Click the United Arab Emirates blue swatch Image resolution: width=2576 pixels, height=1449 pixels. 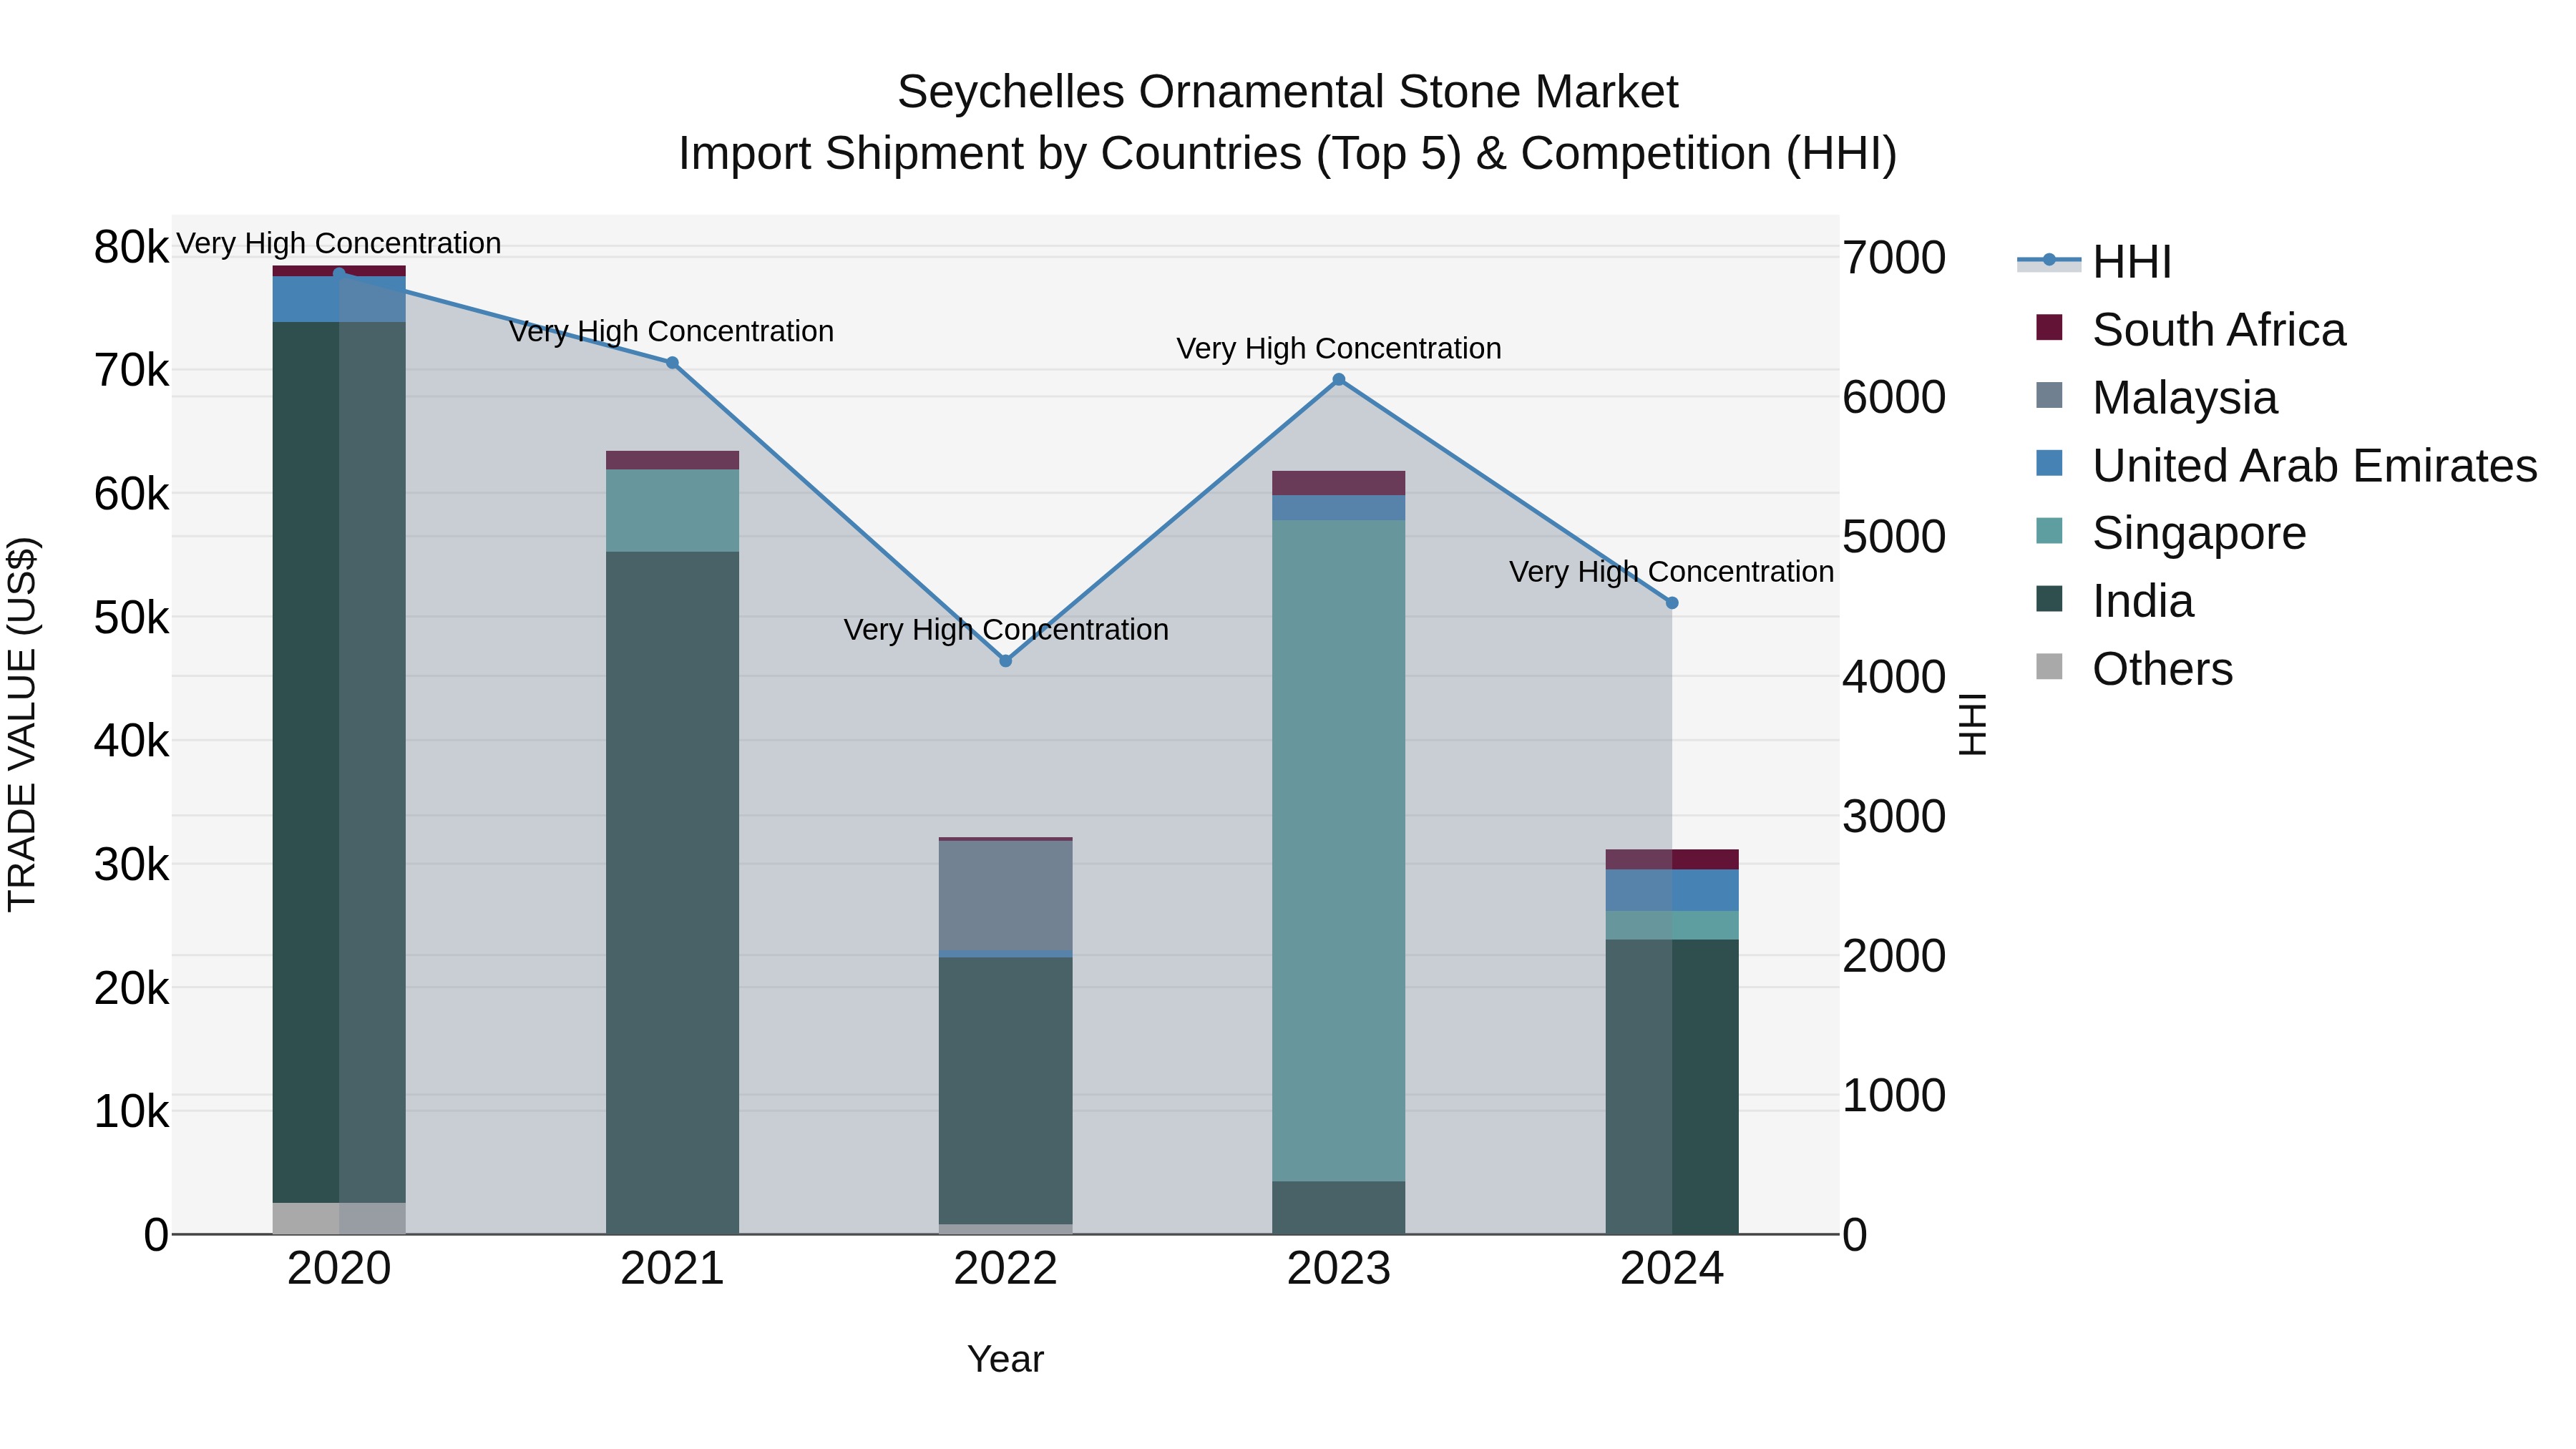[2049, 463]
